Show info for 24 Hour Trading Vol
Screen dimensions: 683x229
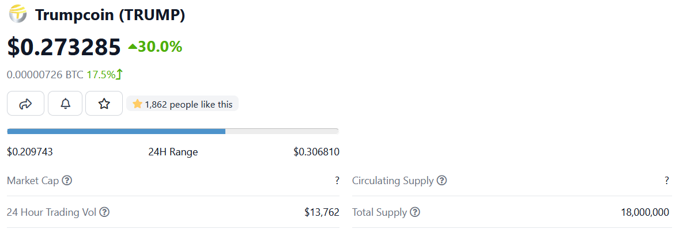coord(104,212)
